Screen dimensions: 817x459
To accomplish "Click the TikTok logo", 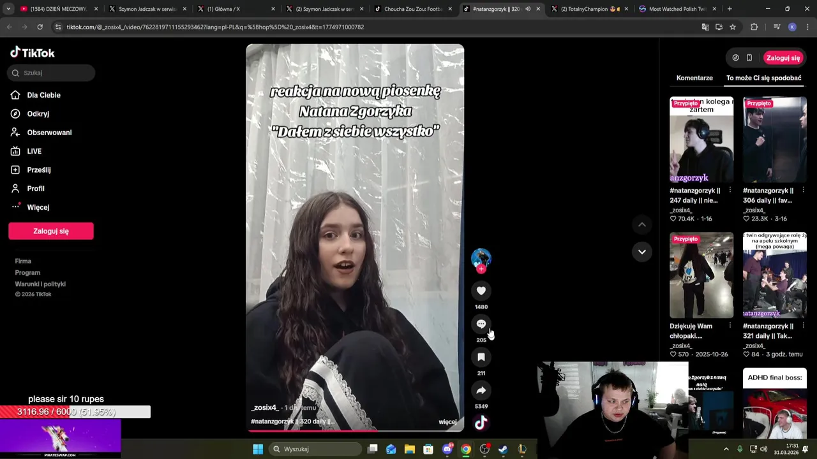I will point(33,52).
